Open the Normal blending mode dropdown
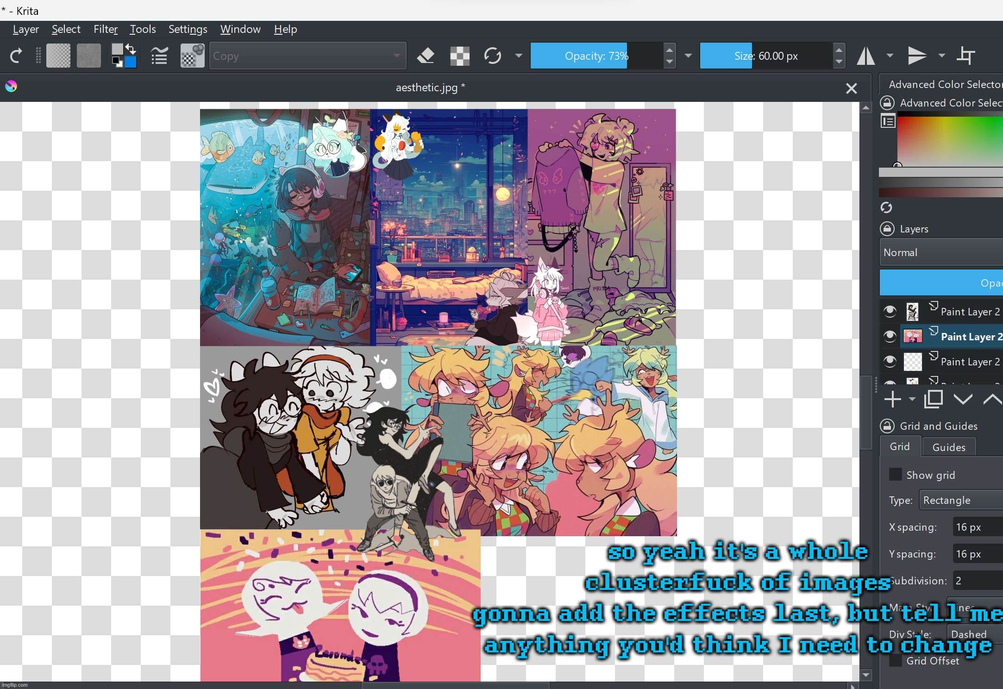1003x689 pixels. click(x=940, y=252)
